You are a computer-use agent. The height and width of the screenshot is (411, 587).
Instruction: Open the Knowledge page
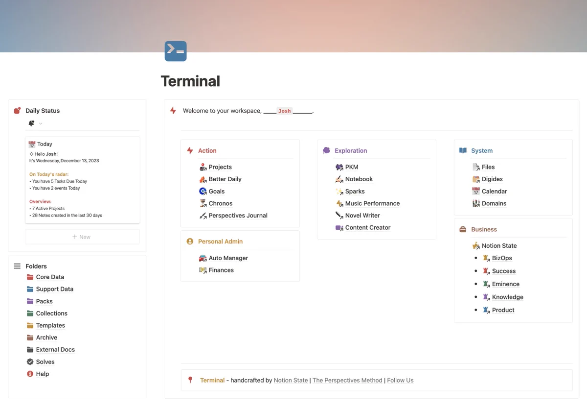click(x=508, y=297)
